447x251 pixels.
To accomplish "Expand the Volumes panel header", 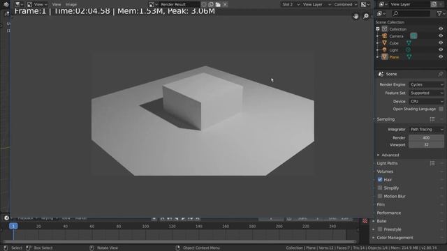I will [385, 172].
